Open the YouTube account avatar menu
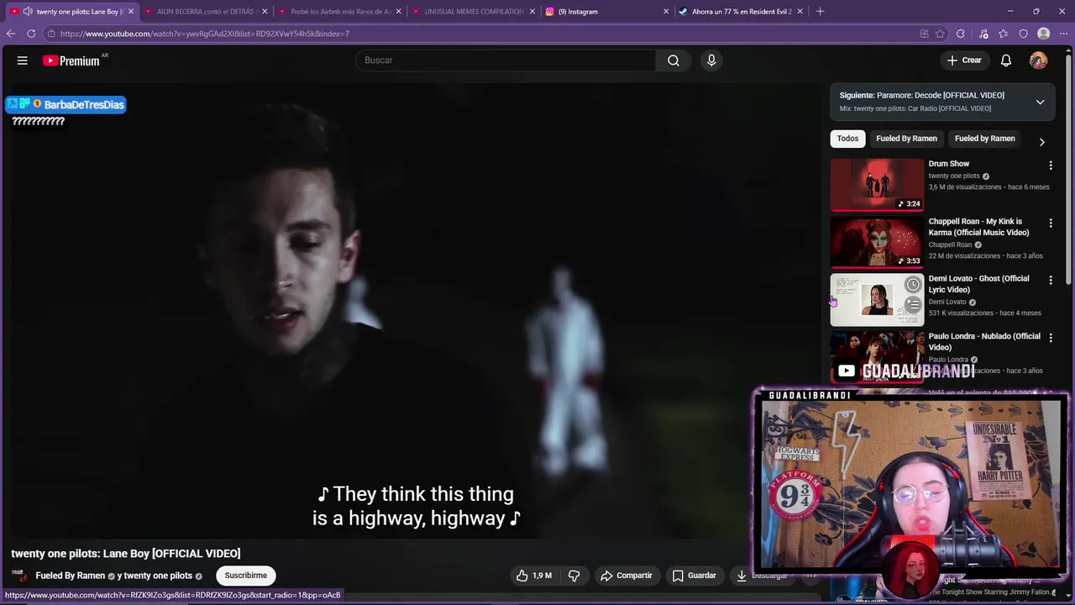 point(1039,60)
